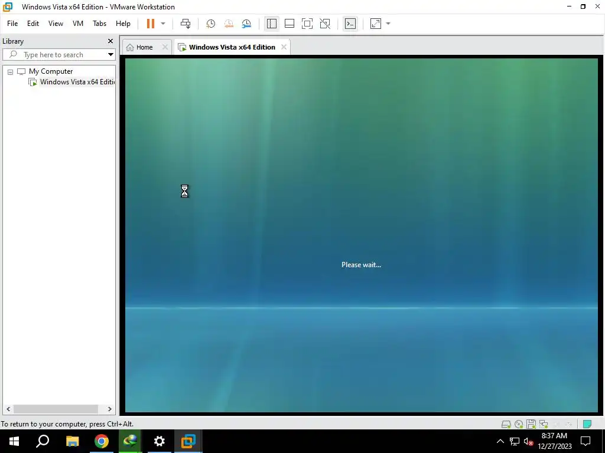This screenshot has height=453, width=605.
Task: Collapse the My Computer tree node
Action: (x=11, y=71)
